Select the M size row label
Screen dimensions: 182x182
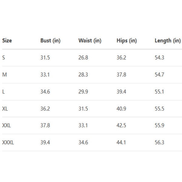[5, 75]
